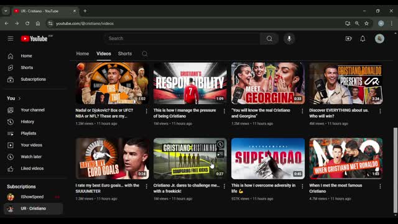Open the Chrome profile avatar
398x224 pixels.
tap(381, 24)
